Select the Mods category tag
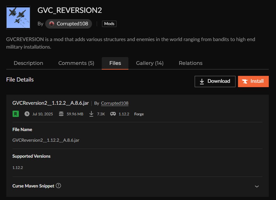 (109, 24)
